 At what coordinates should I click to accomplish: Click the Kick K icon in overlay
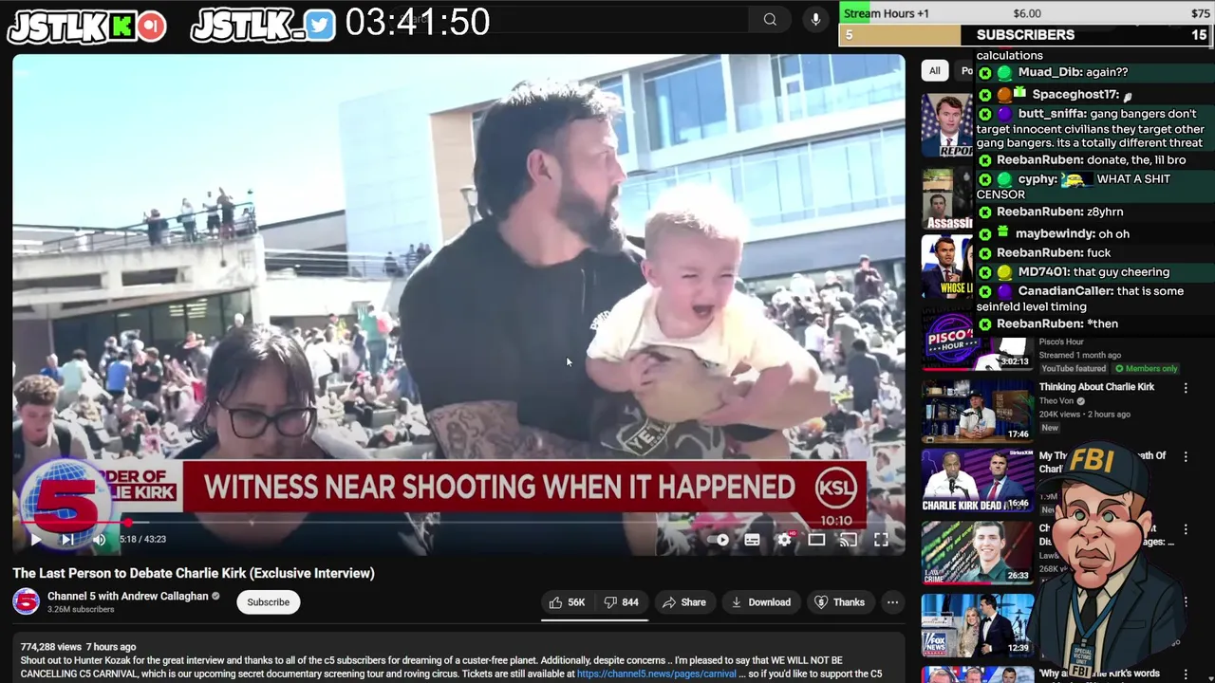coord(121,27)
